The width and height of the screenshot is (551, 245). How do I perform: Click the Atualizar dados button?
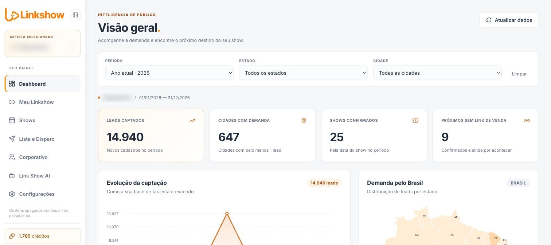[509, 20]
